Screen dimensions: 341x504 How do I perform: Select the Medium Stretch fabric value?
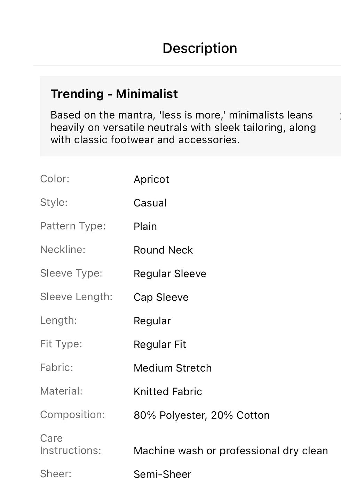tap(173, 368)
